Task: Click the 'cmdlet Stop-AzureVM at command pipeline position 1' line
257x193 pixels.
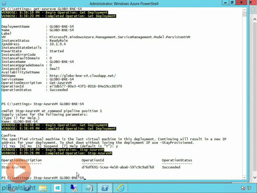Action: point(52,111)
